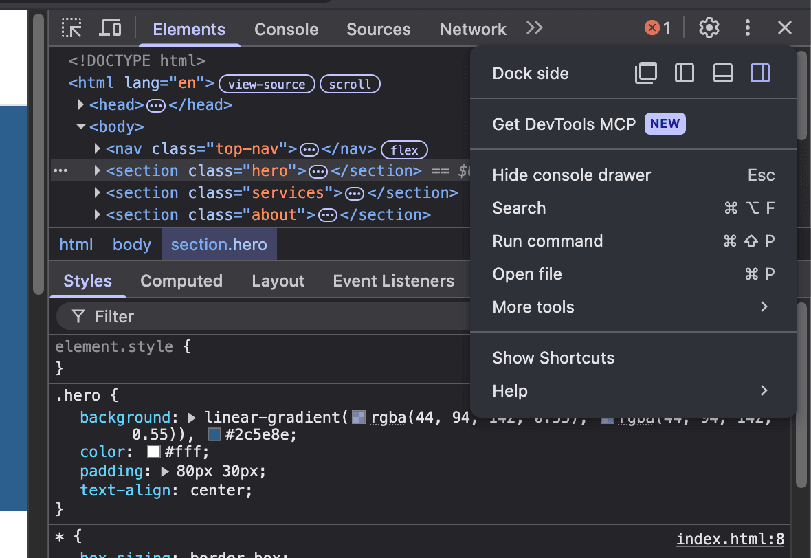Open the Network tab
Image resolution: width=811 pixels, height=558 pixels.
tap(473, 29)
